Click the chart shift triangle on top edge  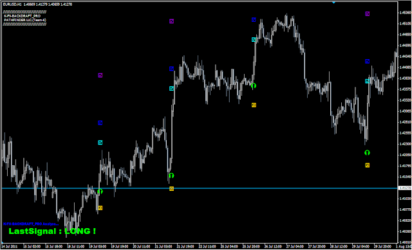pyautogui.click(x=333, y=3)
